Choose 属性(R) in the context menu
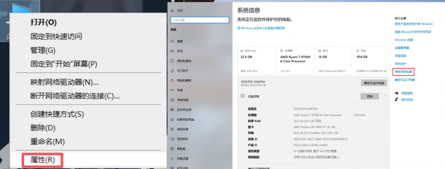445x169 pixels. pyautogui.click(x=43, y=160)
